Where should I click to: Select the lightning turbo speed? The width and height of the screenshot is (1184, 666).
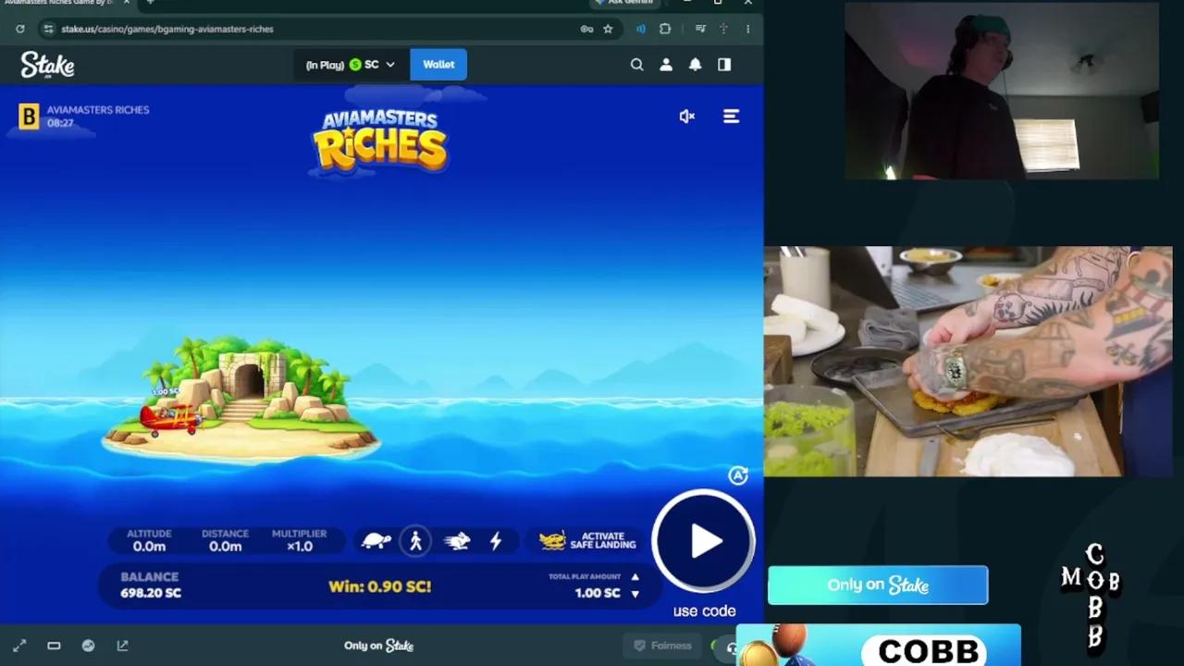point(496,541)
